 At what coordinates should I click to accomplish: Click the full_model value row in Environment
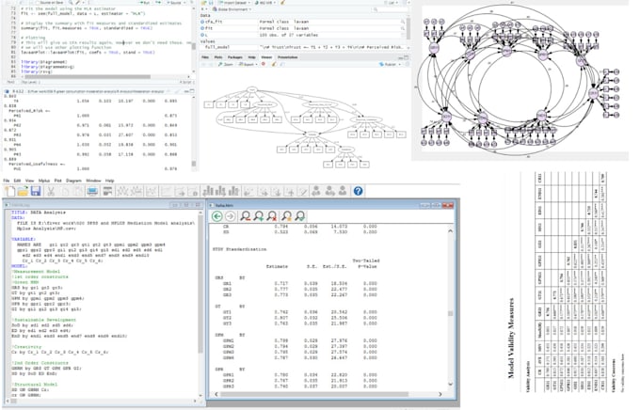pyautogui.click(x=302, y=47)
